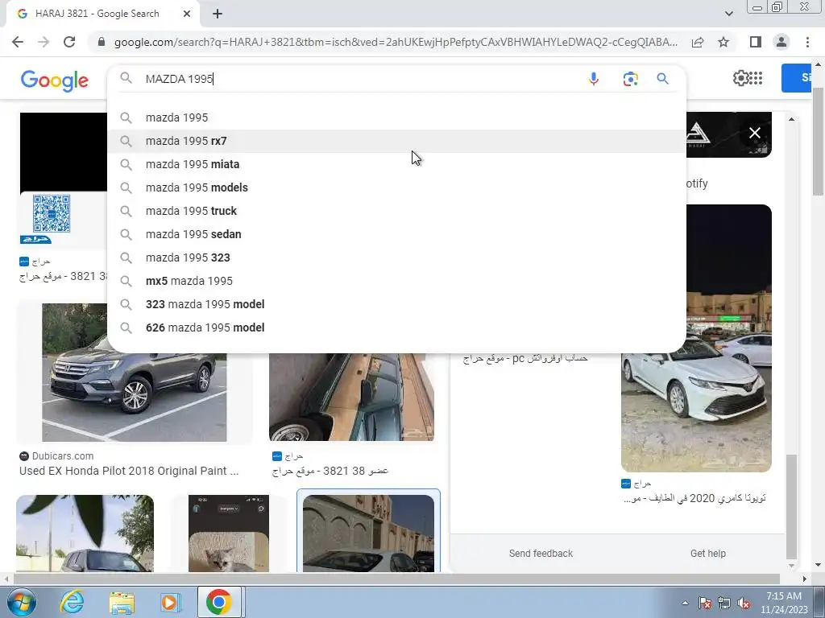Select suggestion 'mazda 1995 models'

(x=396, y=187)
